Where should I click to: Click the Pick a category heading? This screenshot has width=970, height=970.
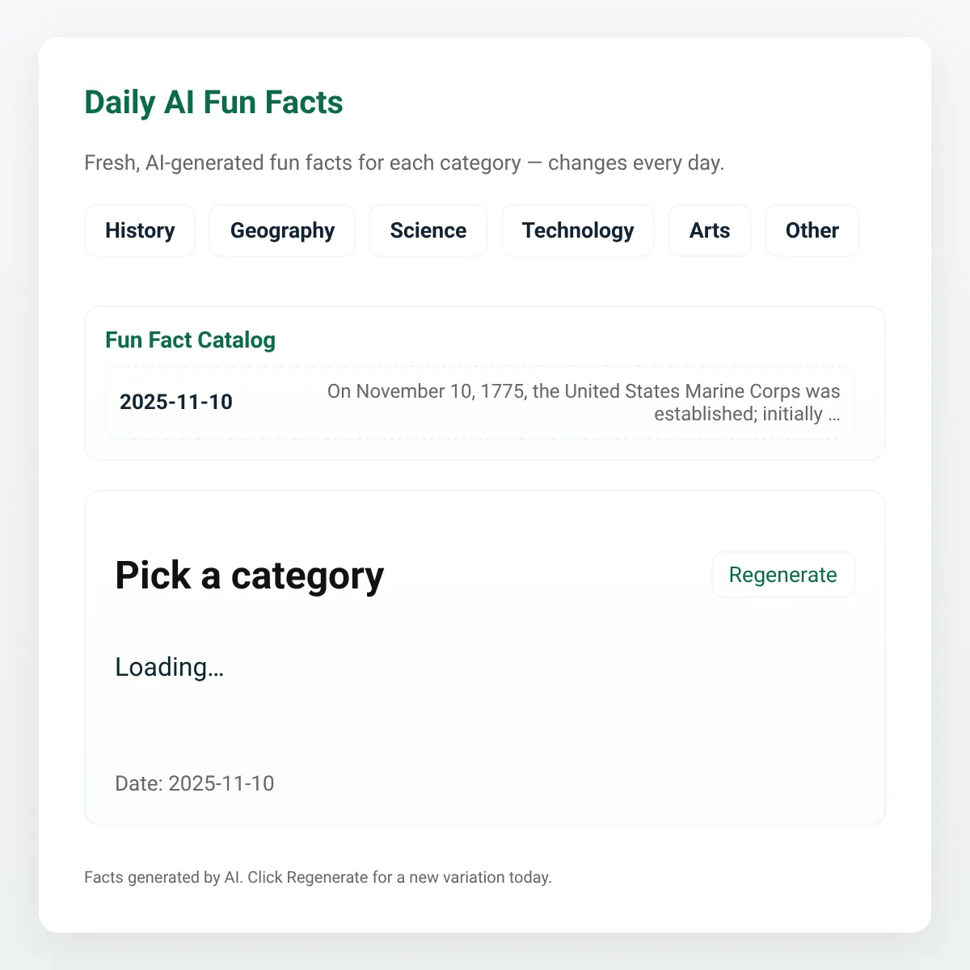249,576
